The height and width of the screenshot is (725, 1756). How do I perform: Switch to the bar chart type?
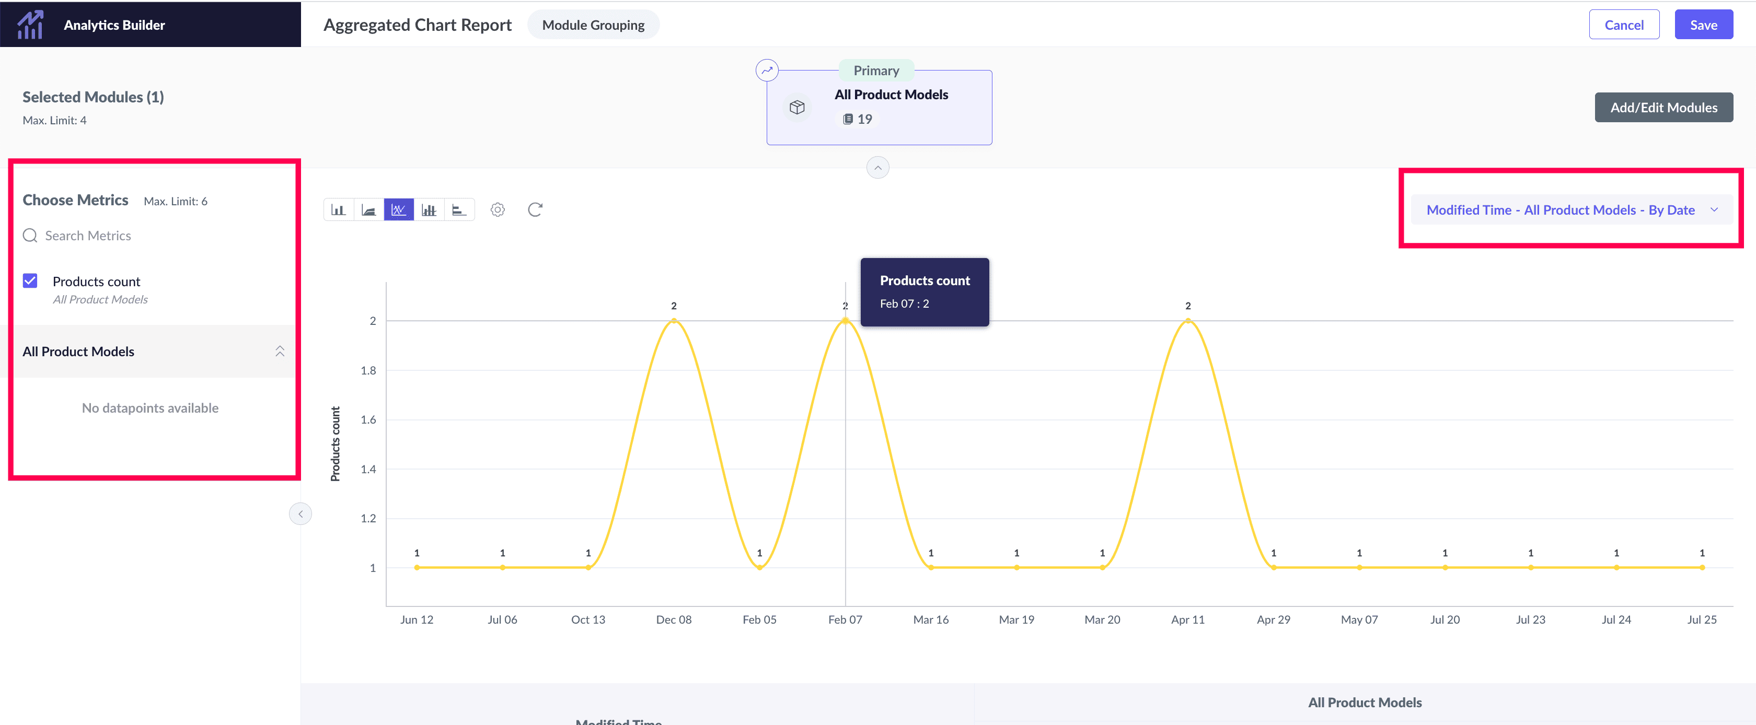pos(338,210)
